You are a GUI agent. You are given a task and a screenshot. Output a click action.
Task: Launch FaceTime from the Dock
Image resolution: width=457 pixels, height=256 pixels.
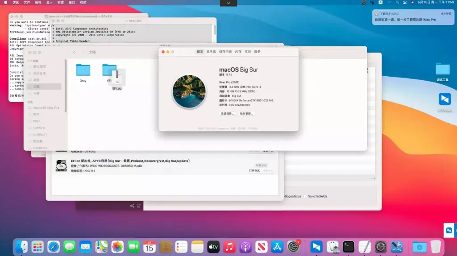click(133, 247)
